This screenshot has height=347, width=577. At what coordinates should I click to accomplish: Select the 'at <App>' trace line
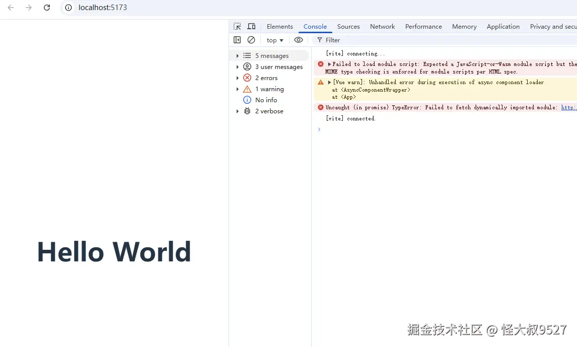[344, 97]
